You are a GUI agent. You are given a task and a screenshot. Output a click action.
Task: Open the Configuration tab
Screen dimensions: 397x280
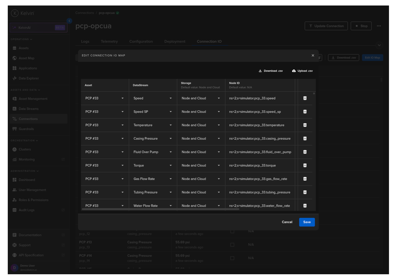[x=141, y=41]
